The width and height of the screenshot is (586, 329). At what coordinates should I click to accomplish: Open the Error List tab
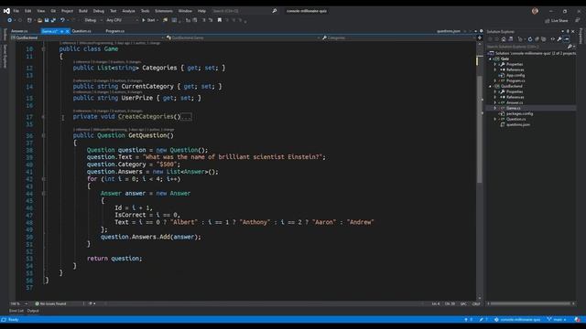16,311
